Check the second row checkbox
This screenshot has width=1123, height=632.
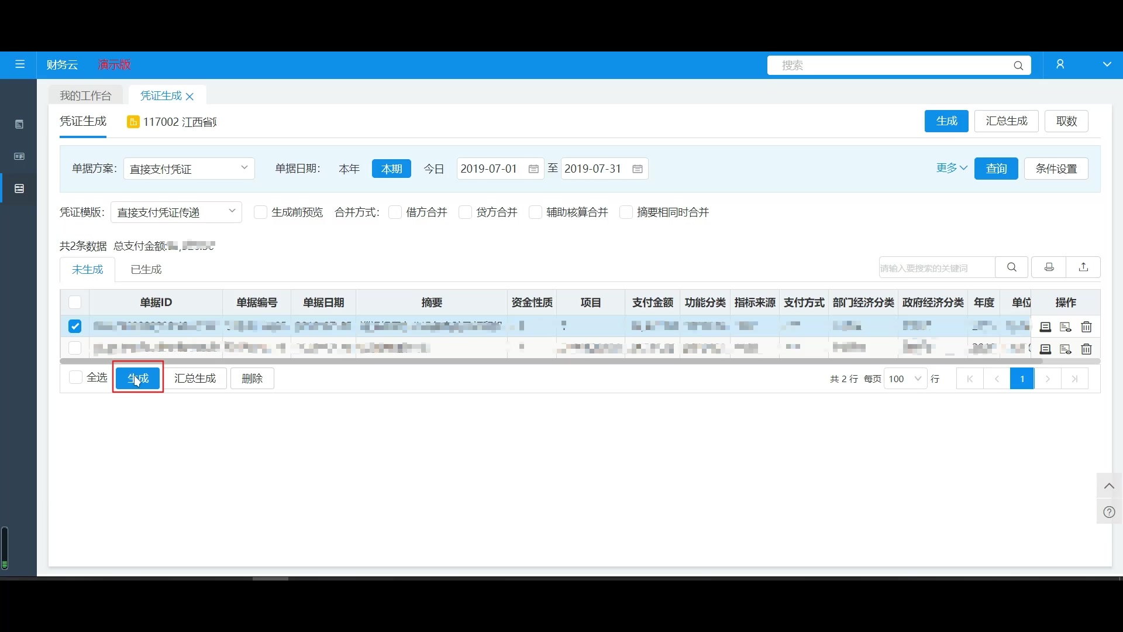[x=75, y=348]
